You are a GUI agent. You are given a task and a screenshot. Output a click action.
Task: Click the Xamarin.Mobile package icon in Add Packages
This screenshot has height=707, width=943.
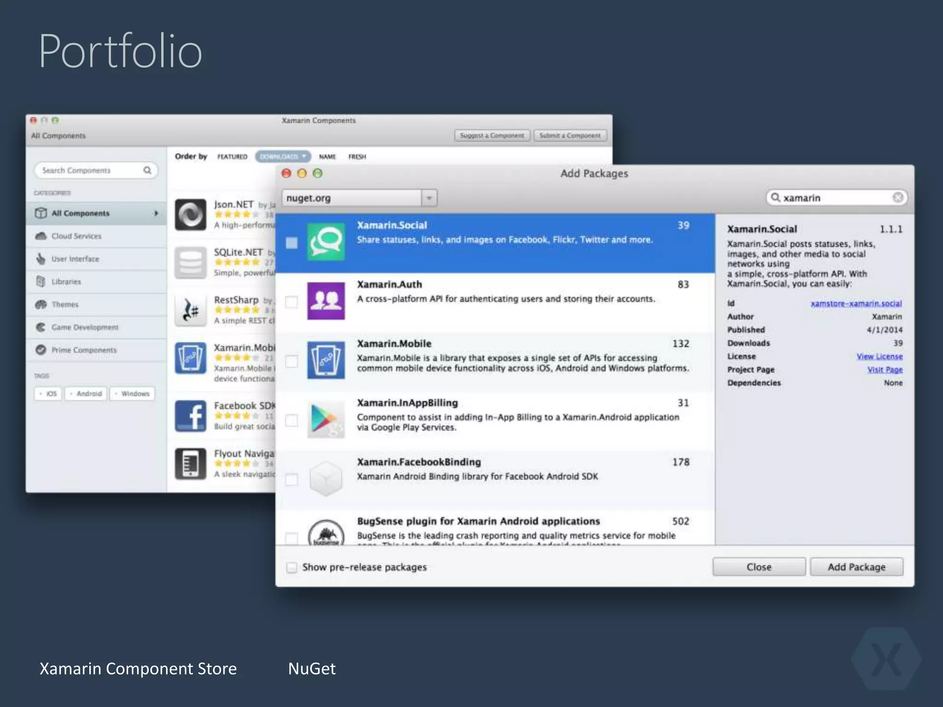(x=326, y=360)
